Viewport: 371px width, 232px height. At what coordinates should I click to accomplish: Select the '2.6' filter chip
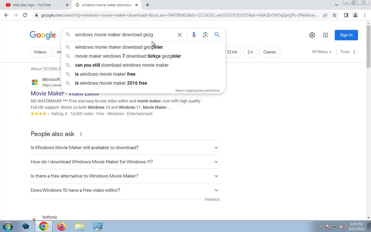250,52
